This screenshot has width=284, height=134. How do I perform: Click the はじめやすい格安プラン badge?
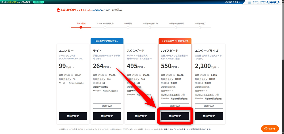click(x=107, y=41)
